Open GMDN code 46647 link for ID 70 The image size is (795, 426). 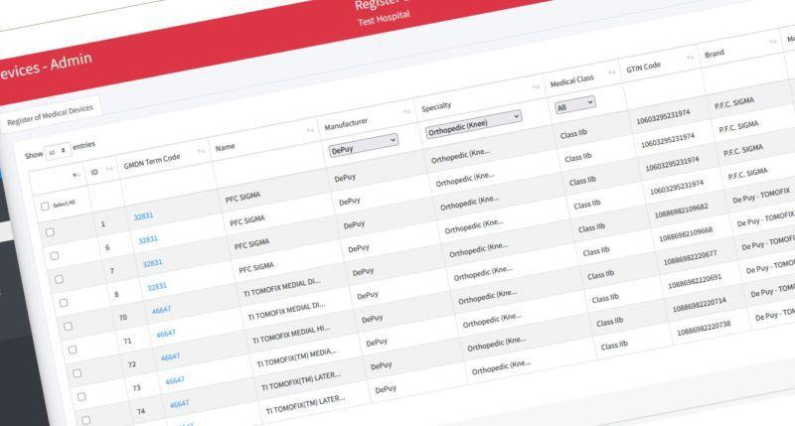161,311
